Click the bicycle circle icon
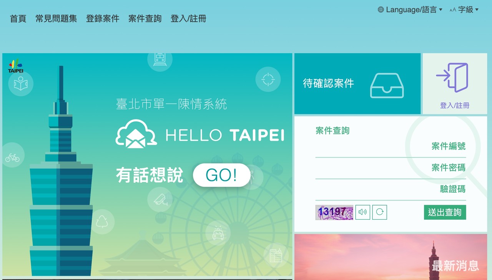Viewport: 492px width, 280px height. (12, 157)
